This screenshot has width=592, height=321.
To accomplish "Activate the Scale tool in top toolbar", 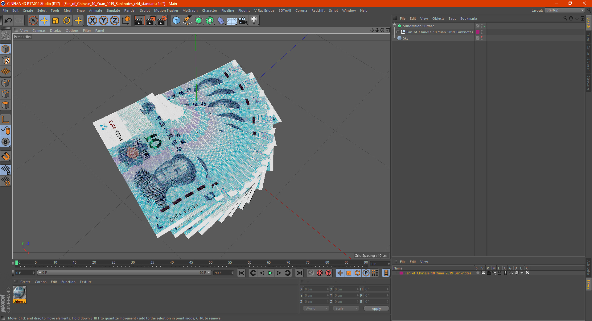I will coord(55,21).
